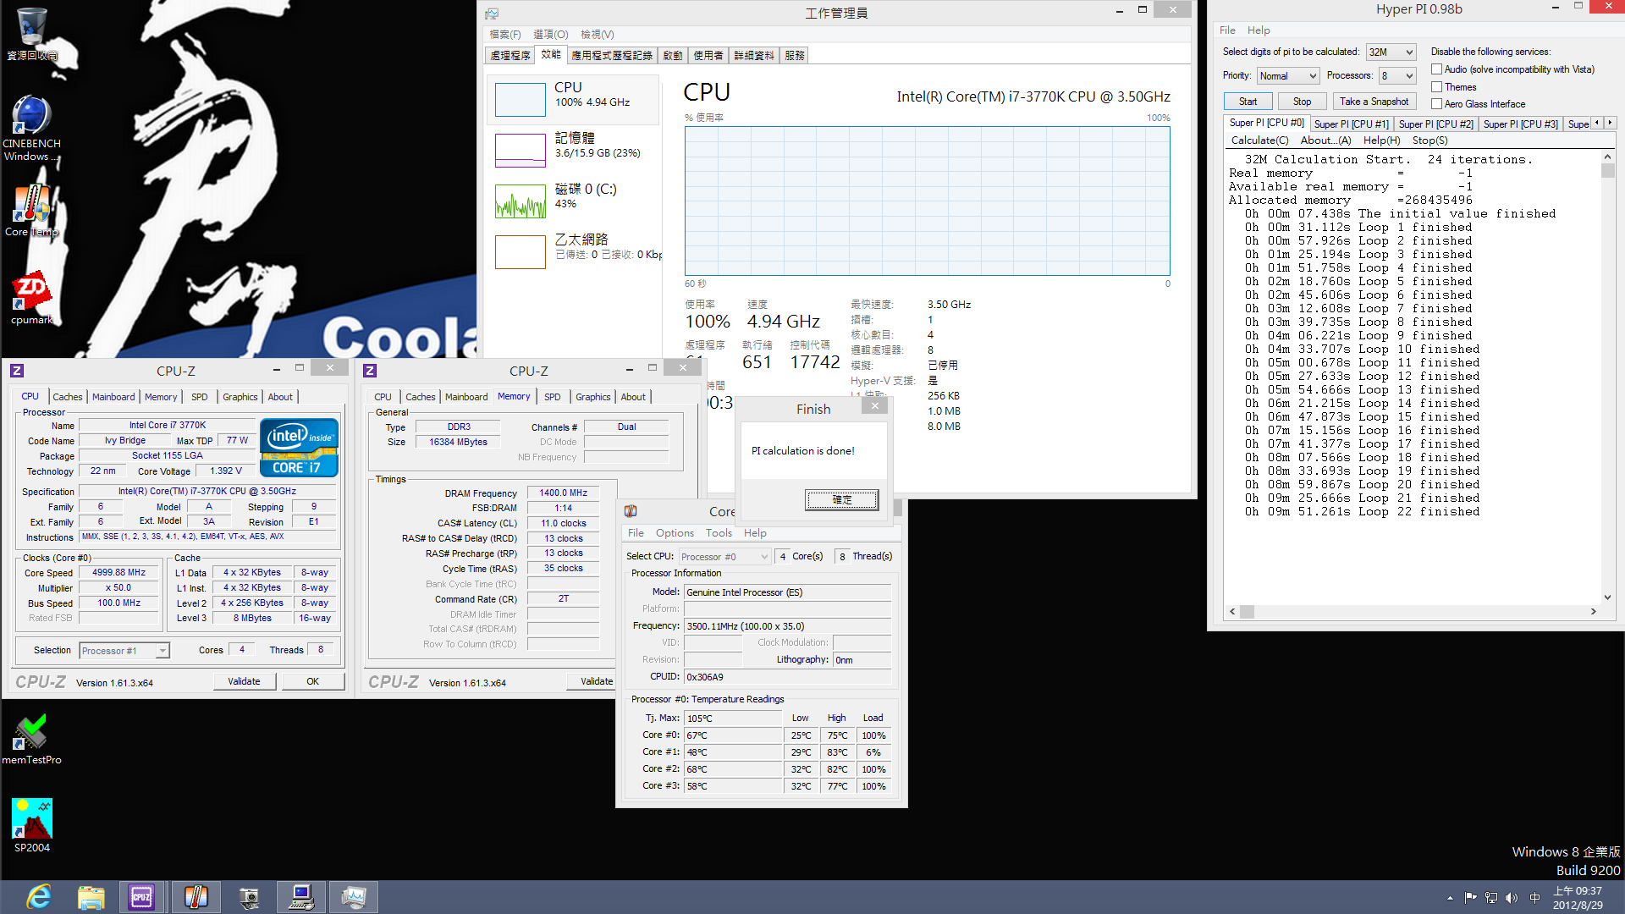Click the network tray icon
The image size is (1625, 914).
[x=1491, y=898]
